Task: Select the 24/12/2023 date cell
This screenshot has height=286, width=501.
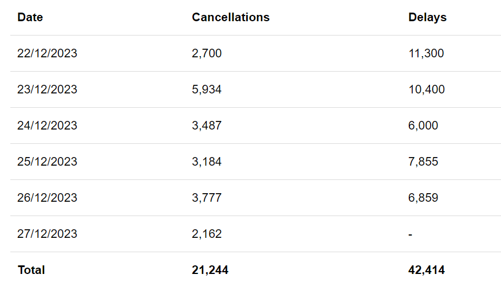Action: click(x=48, y=126)
